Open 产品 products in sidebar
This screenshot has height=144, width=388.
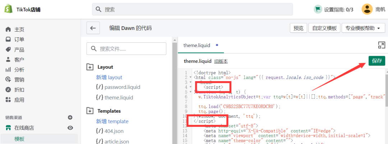click(x=15, y=50)
